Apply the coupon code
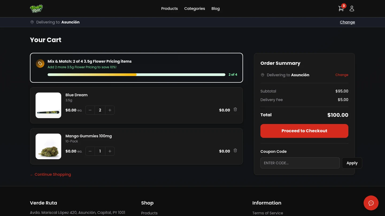 pos(352,163)
